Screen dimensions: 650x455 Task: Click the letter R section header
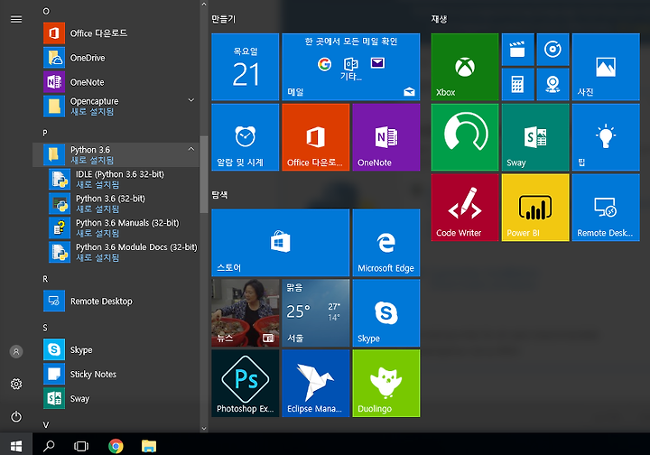(45, 279)
